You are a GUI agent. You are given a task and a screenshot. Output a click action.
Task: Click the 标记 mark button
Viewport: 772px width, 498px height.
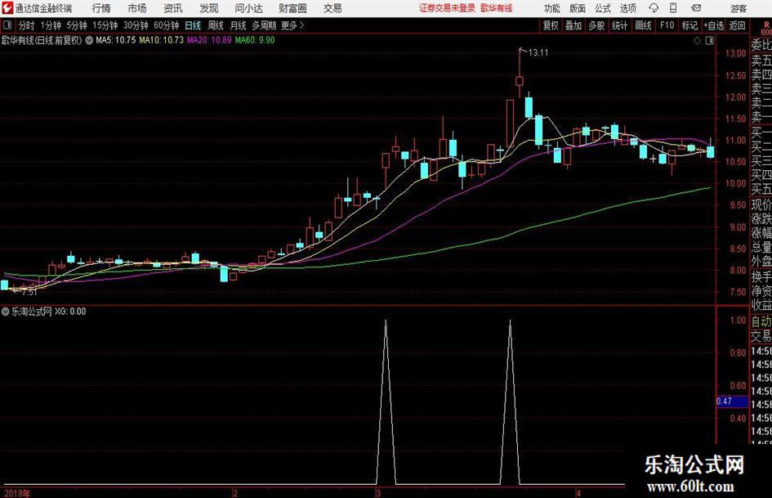click(689, 25)
